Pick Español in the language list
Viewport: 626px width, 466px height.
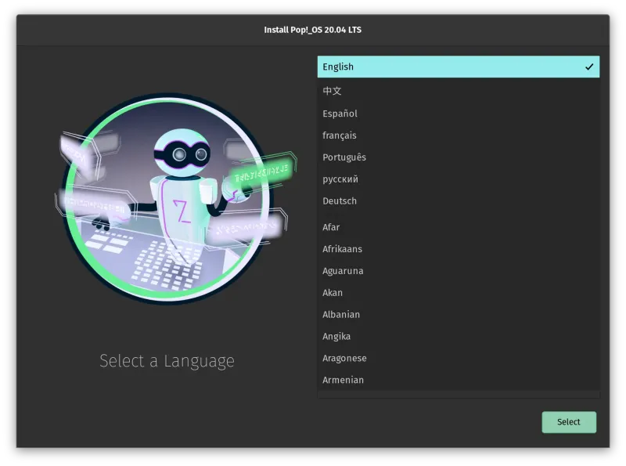point(459,114)
